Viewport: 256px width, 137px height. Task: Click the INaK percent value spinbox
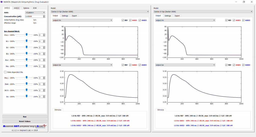point(42,84)
